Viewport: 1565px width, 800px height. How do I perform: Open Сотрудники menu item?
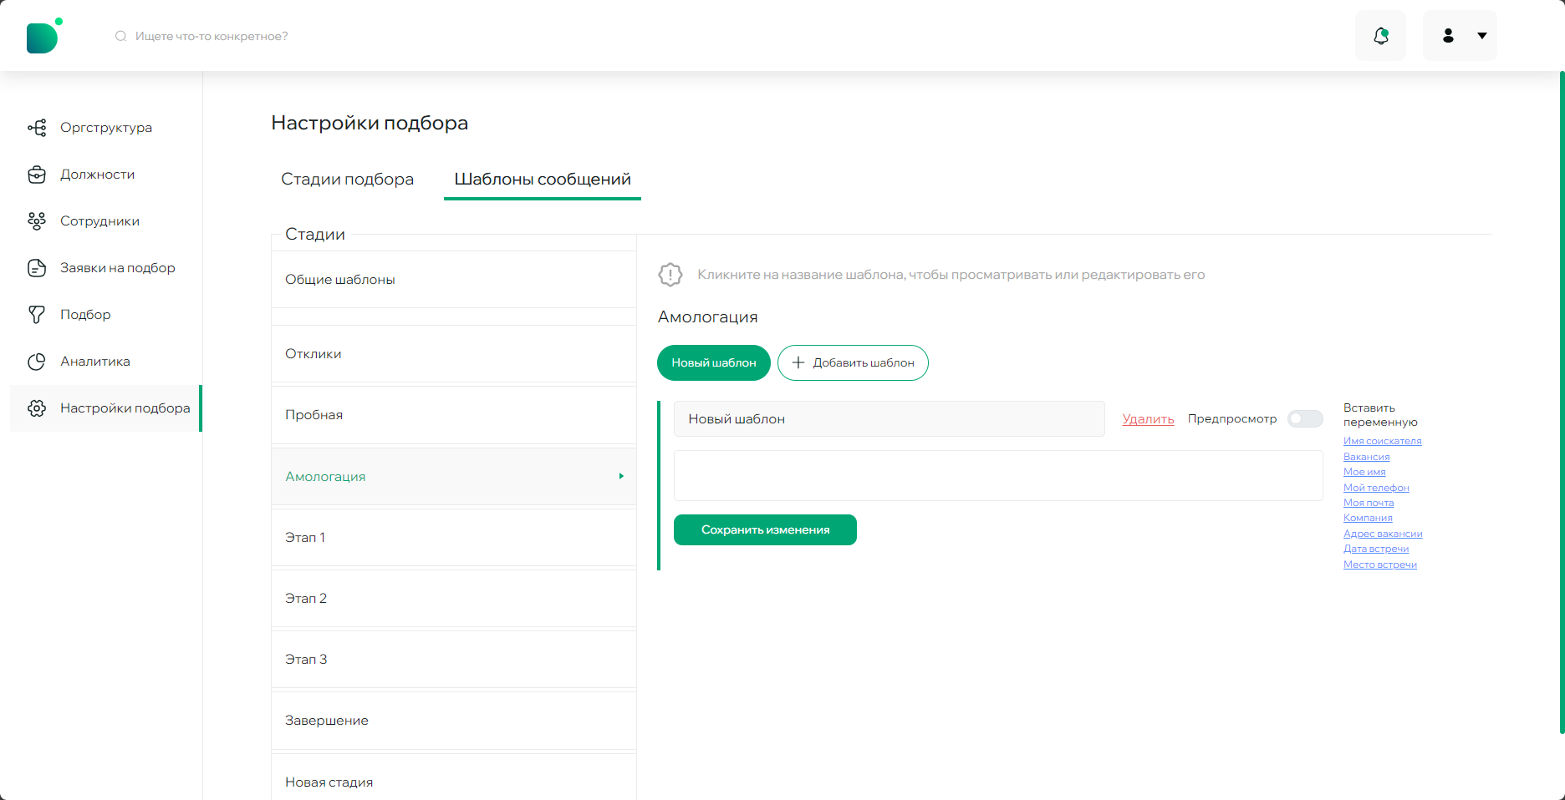coord(99,221)
